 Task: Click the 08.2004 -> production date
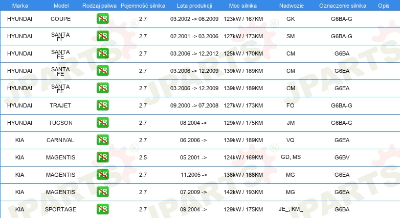(x=193, y=123)
